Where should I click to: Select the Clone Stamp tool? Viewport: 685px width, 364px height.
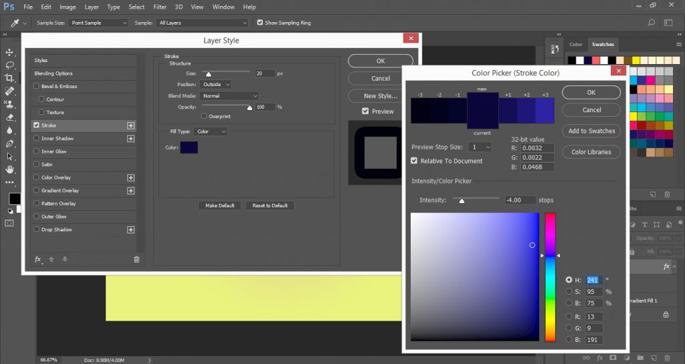pos(9,104)
